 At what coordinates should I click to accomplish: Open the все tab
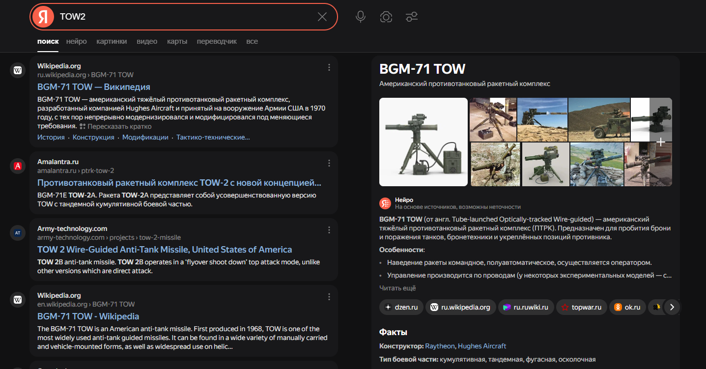(252, 41)
